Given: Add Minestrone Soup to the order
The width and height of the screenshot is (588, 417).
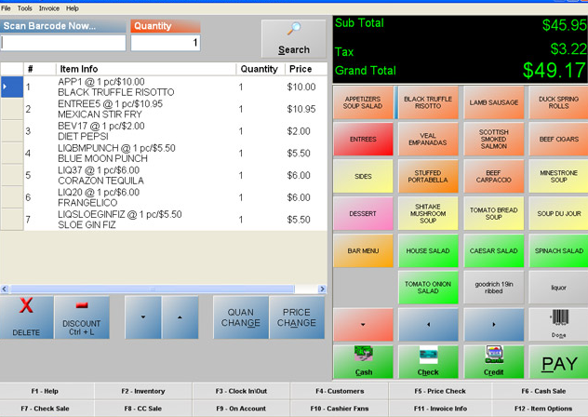Looking at the screenshot, I should click(558, 176).
